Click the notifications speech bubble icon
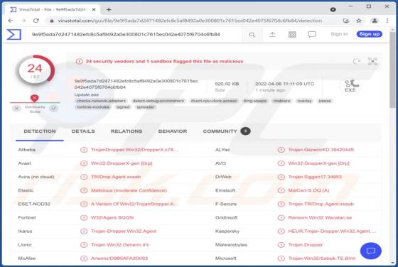Viewport: 398px width, 267px height. pyautogui.click(x=312, y=35)
